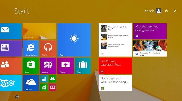Launch Internet Explorer tile
The width and height of the screenshot is (182, 101).
(31, 48)
